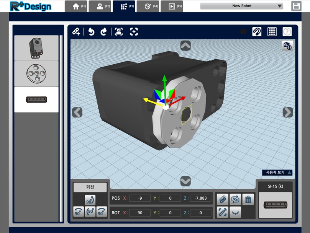Click the SI-15 (k) part preview
310x233 pixels.
[x=275, y=205]
